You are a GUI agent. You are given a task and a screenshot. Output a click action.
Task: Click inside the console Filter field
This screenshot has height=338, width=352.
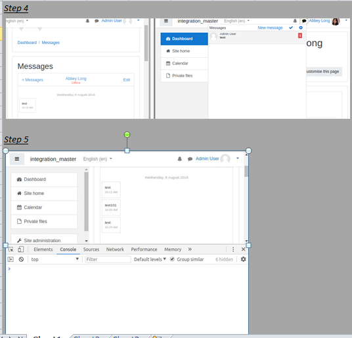pyautogui.click(x=108, y=259)
